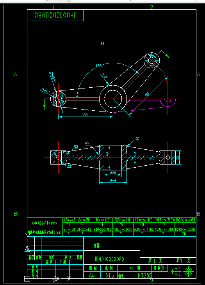This screenshot has width=205, height=285.
Task: Select the 22 dimension at right boss
Action: click(x=178, y=158)
